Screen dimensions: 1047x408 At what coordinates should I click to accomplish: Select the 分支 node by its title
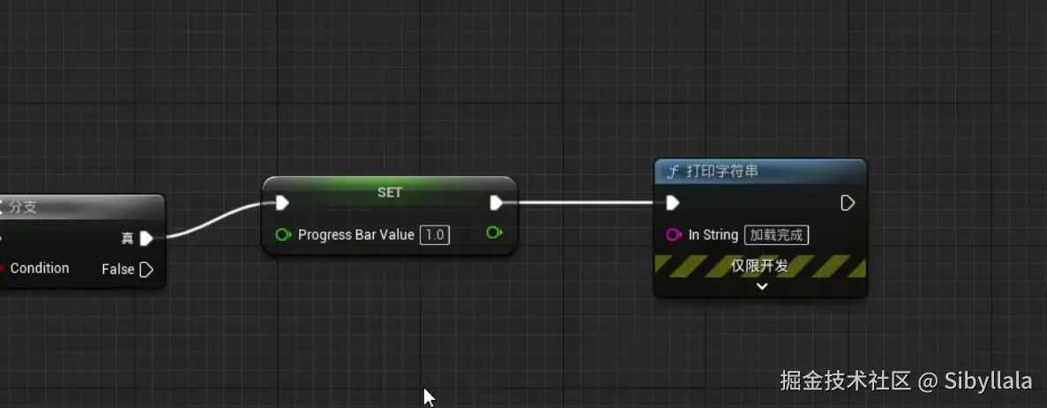[23, 207]
